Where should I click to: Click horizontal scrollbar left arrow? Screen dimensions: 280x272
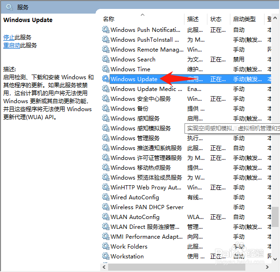(104, 267)
